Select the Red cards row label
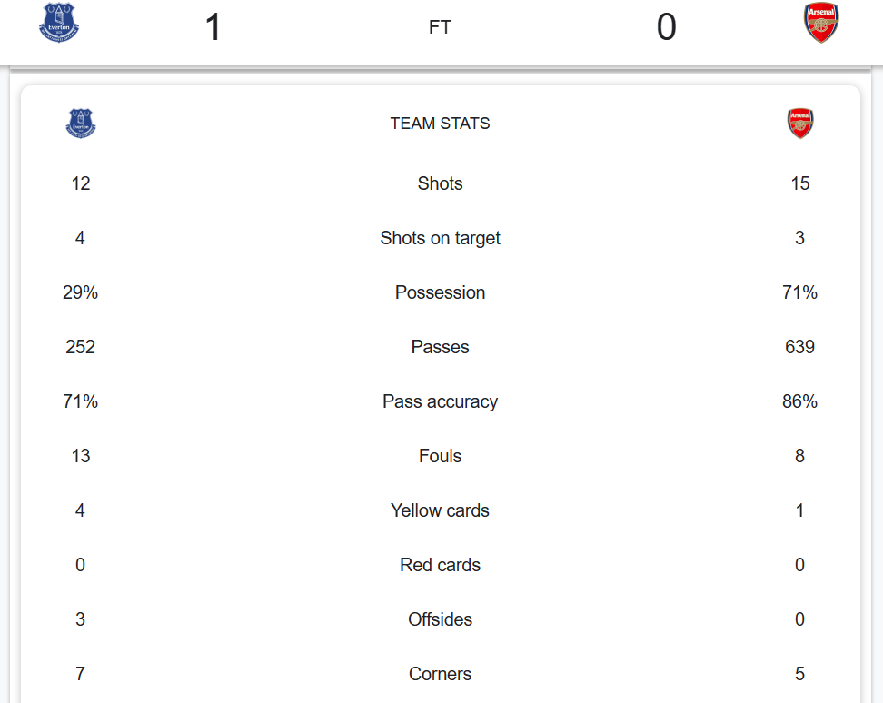Image resolution: width=883 pixels, height=703 pixels. click(x=441, y=565)
